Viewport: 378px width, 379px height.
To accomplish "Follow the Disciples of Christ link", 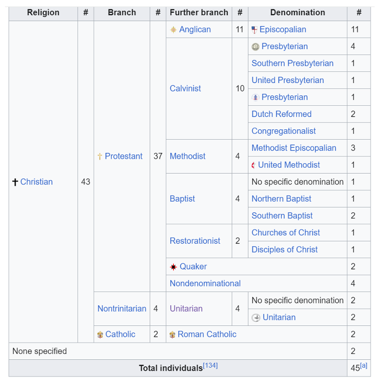I will [x=285, y=249].
